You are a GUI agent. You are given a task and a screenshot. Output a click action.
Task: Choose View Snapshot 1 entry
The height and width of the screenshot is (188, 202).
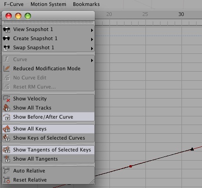(x=48, y=29)
